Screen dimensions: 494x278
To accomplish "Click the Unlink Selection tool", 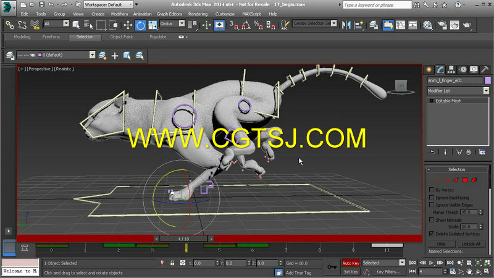I will coord(22,25).
